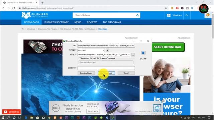This screenshot has height=120, width=214.
Task: Open Task View from the taskbar
Action: click(x=20, y=118)
